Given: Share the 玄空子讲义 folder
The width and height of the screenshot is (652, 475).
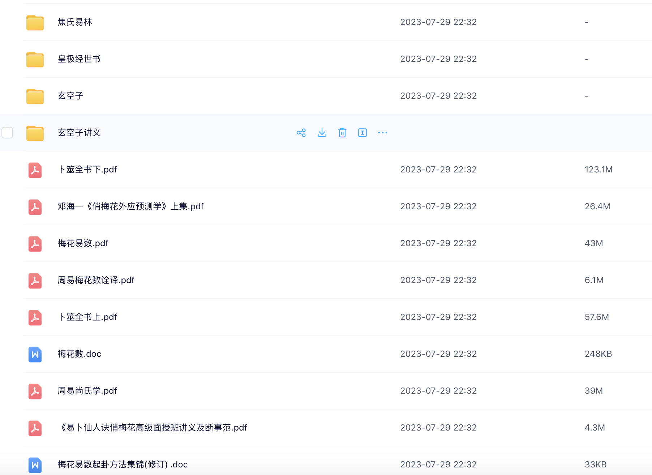Looking at the screenshot, I should [301, 133].
